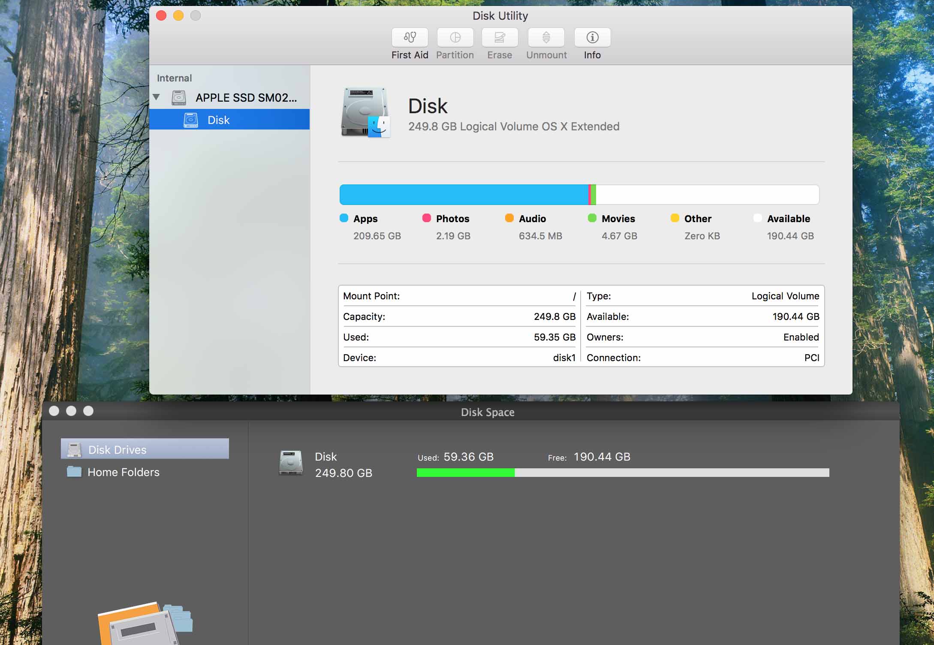Open the Info toolbar button
The width and height of the screenshot is (934, 645).
592,38
